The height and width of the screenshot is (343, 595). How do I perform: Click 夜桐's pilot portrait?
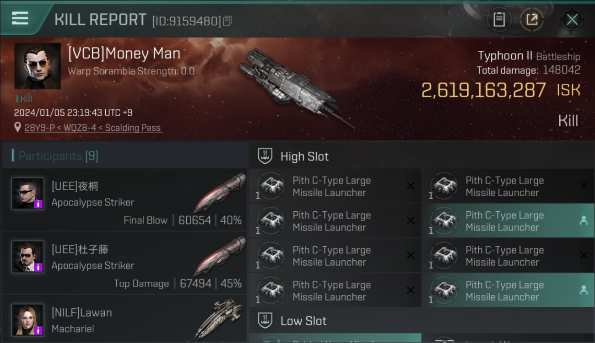click(x=28, y=193)
